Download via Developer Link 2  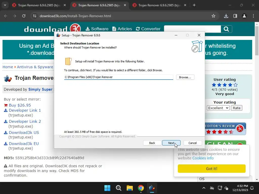click(x=25, y=122)
